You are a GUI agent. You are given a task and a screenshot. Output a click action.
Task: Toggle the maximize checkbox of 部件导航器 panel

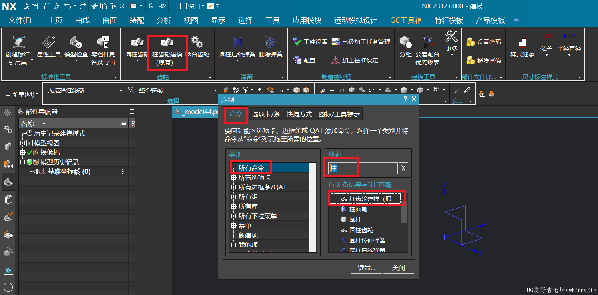[132, 112]
